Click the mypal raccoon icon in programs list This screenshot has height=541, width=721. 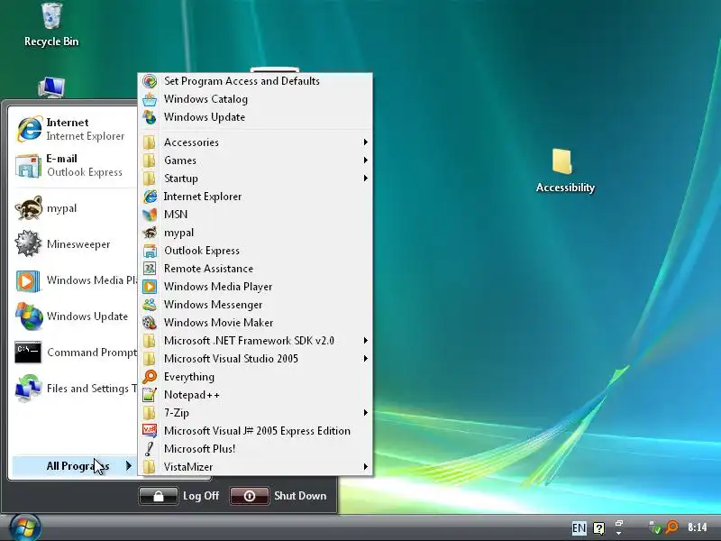(150, 233)
